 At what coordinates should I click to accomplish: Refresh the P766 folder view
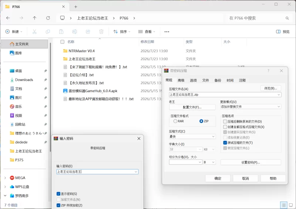(48, 18)
